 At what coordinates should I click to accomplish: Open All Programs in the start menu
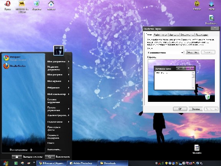point(21,150)
